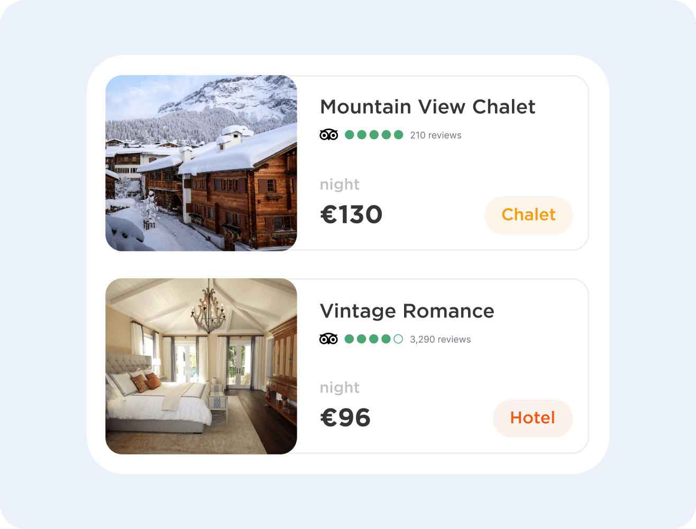
Task: Open the Vintage Romance listing title
Action: 407,311
